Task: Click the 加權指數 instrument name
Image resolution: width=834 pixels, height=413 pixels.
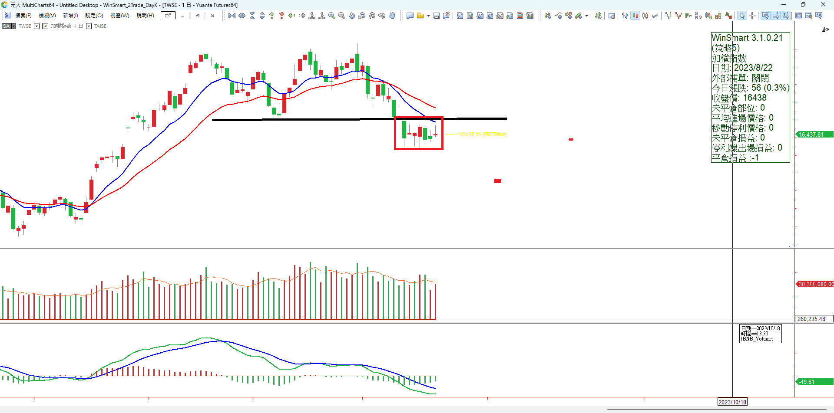Action: point(61,26)
